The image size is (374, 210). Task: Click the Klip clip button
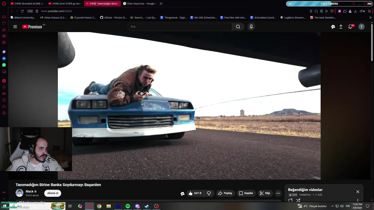click(x=265, y=193)
